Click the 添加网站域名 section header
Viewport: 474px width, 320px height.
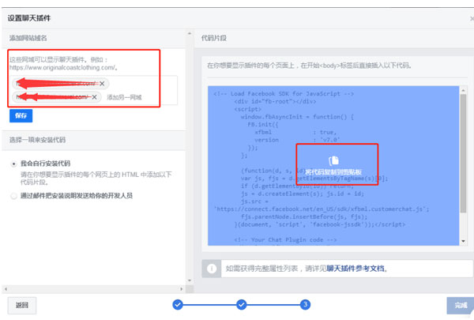[28, 38]
